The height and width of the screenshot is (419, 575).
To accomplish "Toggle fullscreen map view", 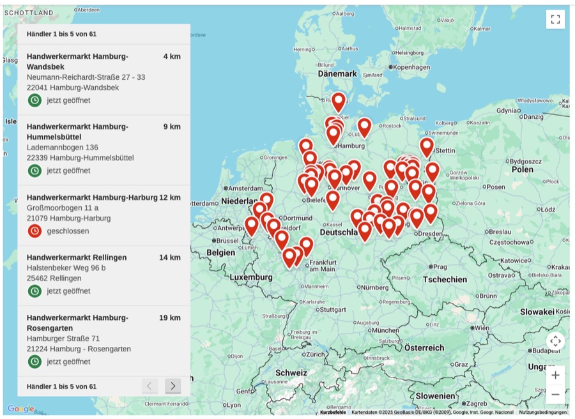I will [x=555, y=19].
